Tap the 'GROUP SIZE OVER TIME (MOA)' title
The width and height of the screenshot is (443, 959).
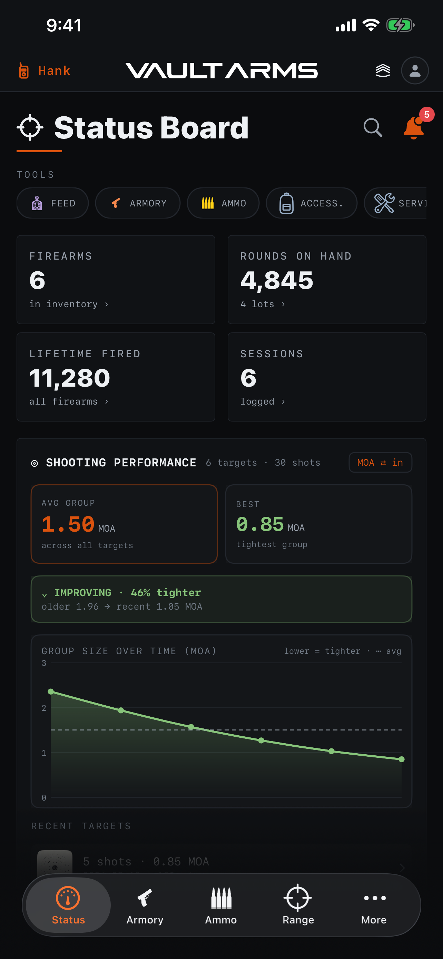click(129, 651)
